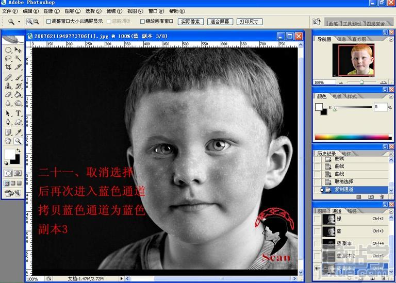Toggle visibility of 绿 channel
The image size is (396, 283).
point(317,219)
